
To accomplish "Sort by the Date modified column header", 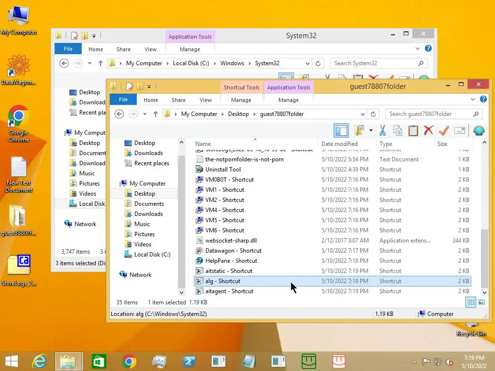I will pos(339,144).
